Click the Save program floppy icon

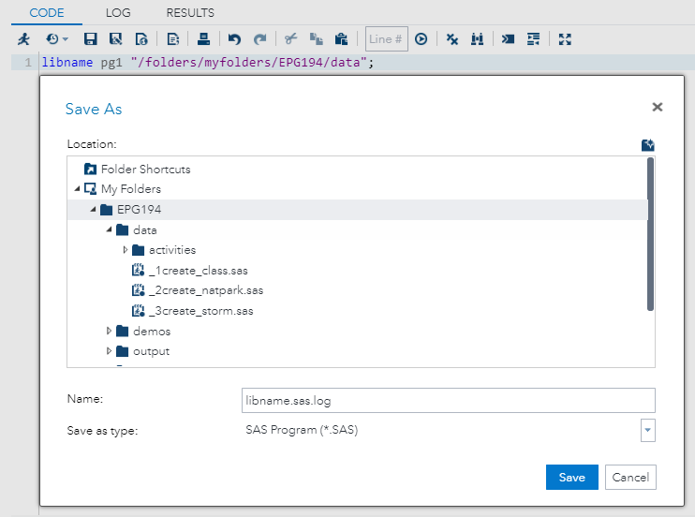click(x=91, y=39)
